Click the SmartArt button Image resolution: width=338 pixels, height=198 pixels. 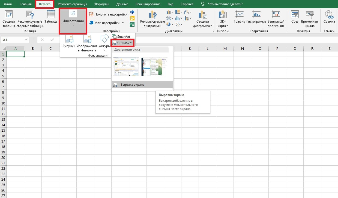pos(121,37)
